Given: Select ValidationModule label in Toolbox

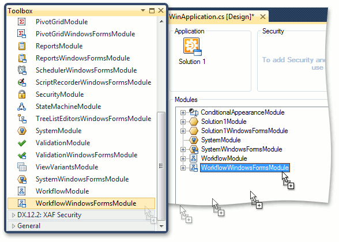Looking at the screenshot, I should [x=63, y=143].
